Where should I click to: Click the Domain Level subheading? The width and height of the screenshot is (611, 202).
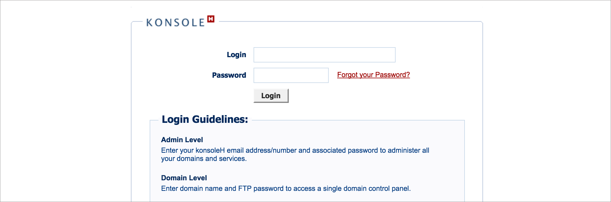point(184,178)
